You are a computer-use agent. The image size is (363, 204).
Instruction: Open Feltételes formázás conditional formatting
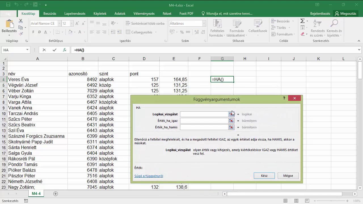(x=217, y=28)
